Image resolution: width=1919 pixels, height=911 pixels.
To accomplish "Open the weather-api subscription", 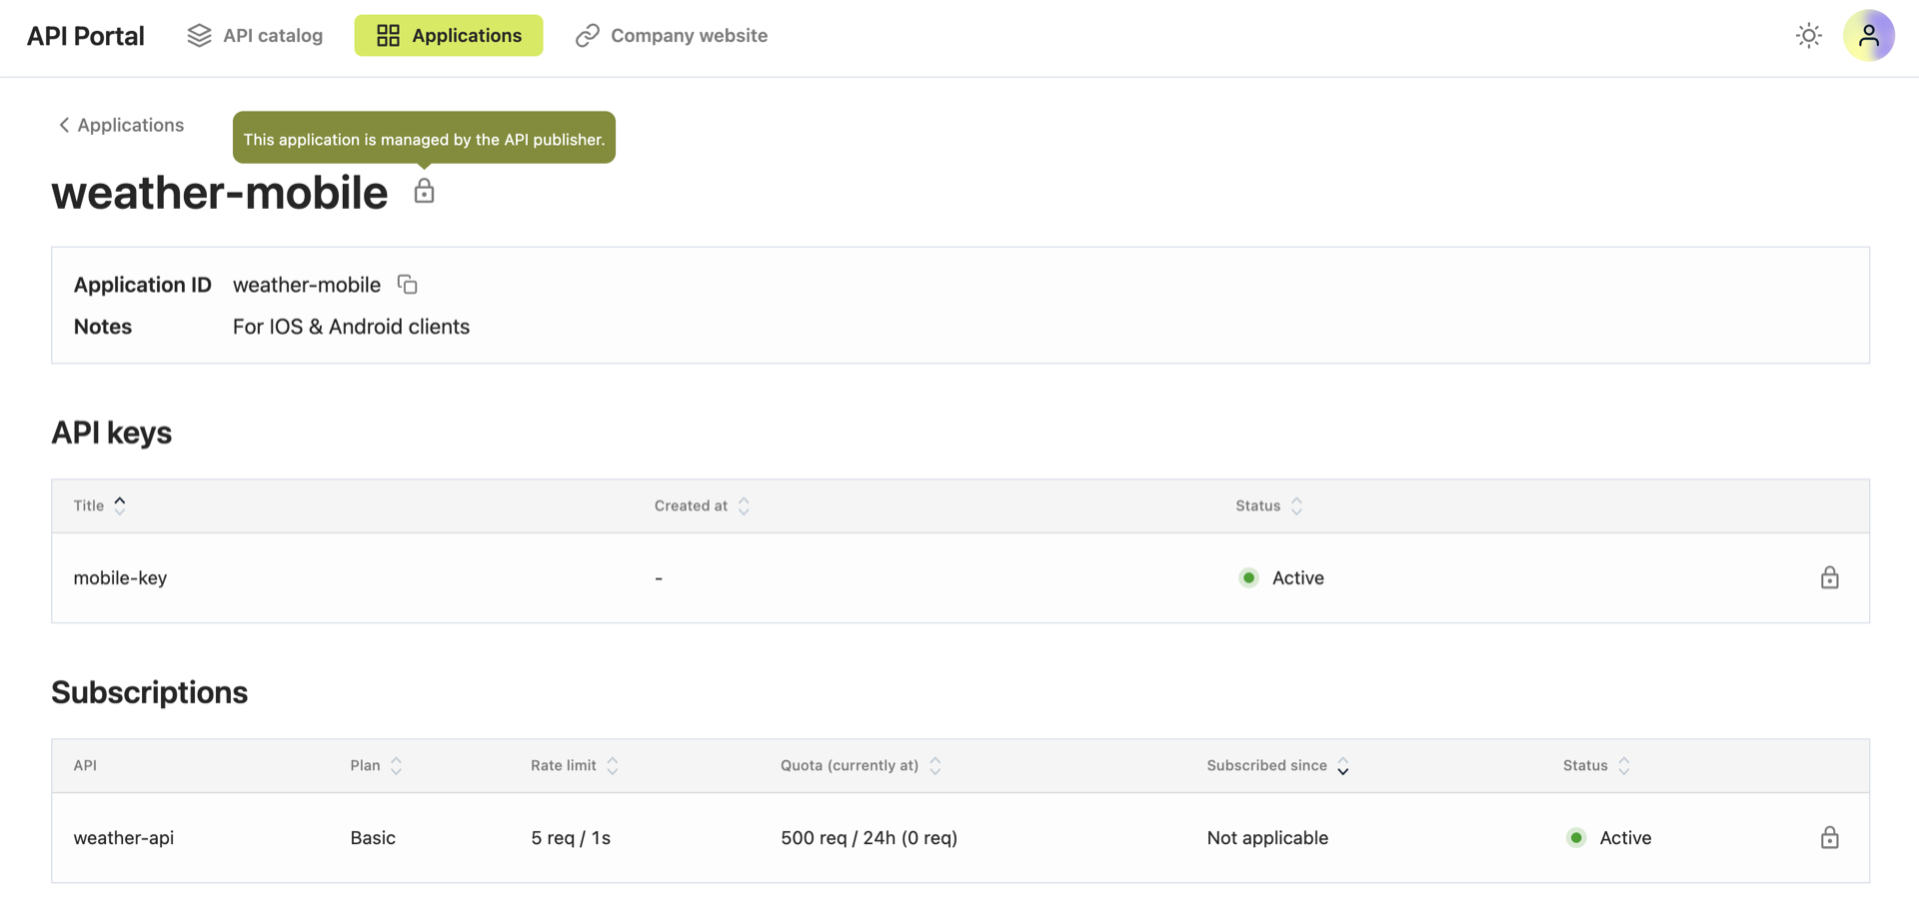I will 124,838.
